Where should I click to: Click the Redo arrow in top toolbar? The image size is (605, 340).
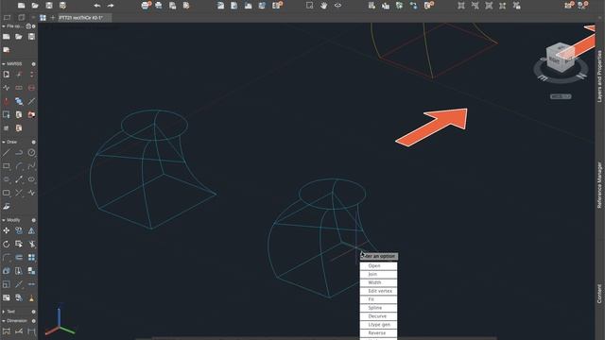111,6
